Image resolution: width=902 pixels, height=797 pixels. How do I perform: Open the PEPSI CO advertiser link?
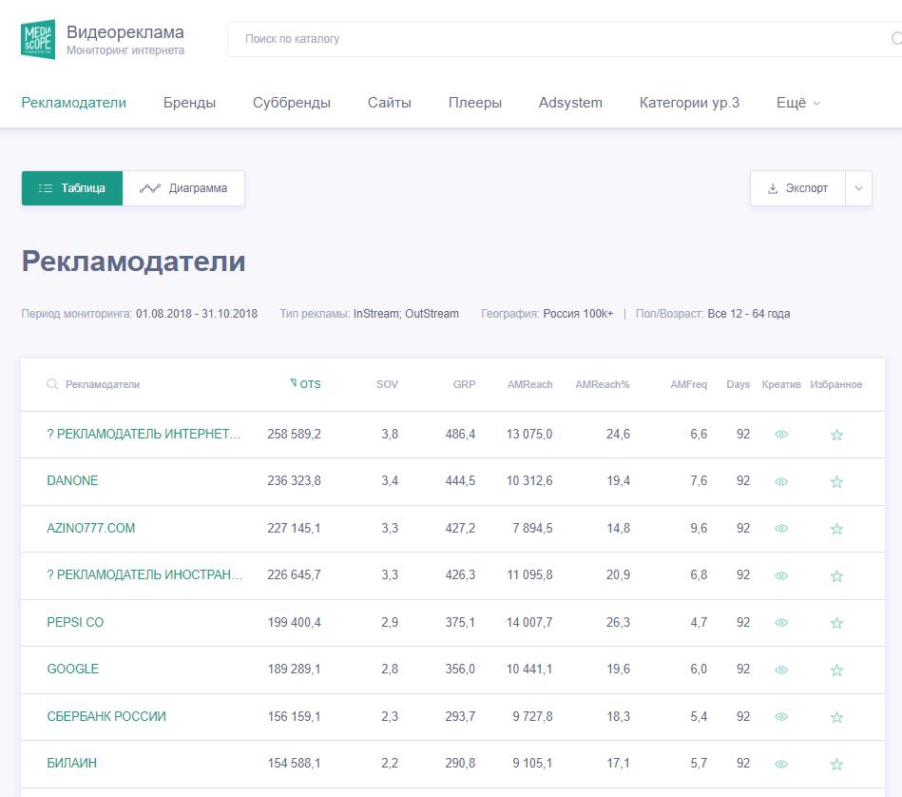[75, 622]
